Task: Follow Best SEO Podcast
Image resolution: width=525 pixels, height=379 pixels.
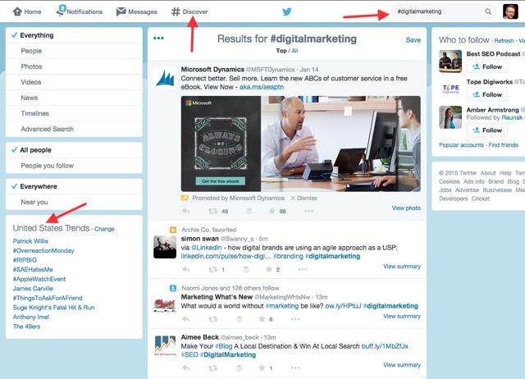Action: [487, 66]
